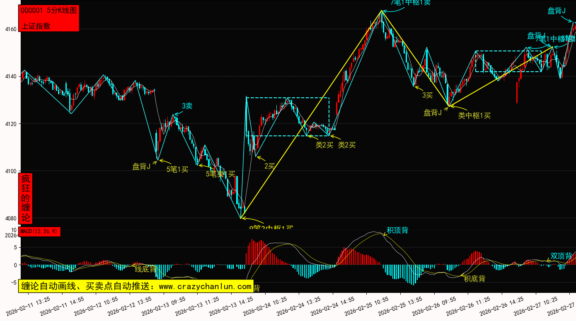Click the "9笔2中枢1买" label at chart low
Viewport: 576px width, 321px height.
271,228
